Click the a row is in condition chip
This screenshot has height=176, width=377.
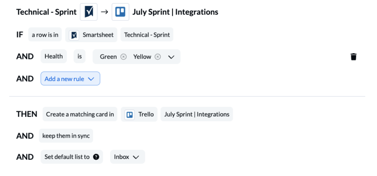pyautogui.click(x=45, y=35)
